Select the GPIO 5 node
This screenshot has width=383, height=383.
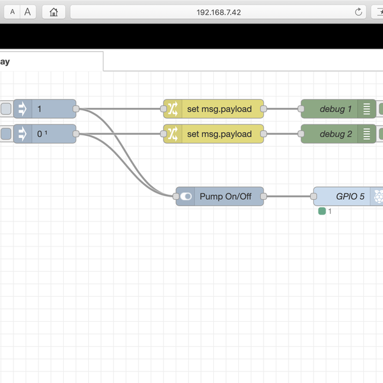pyautogui.click(x=345, y=197)
